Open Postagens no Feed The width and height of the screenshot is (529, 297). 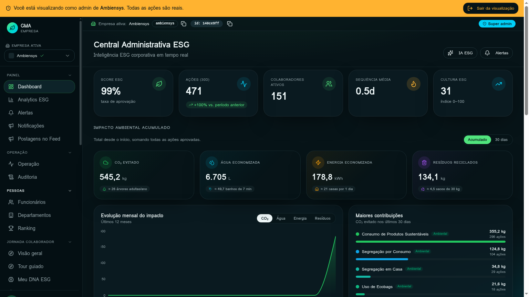[39, 139]
